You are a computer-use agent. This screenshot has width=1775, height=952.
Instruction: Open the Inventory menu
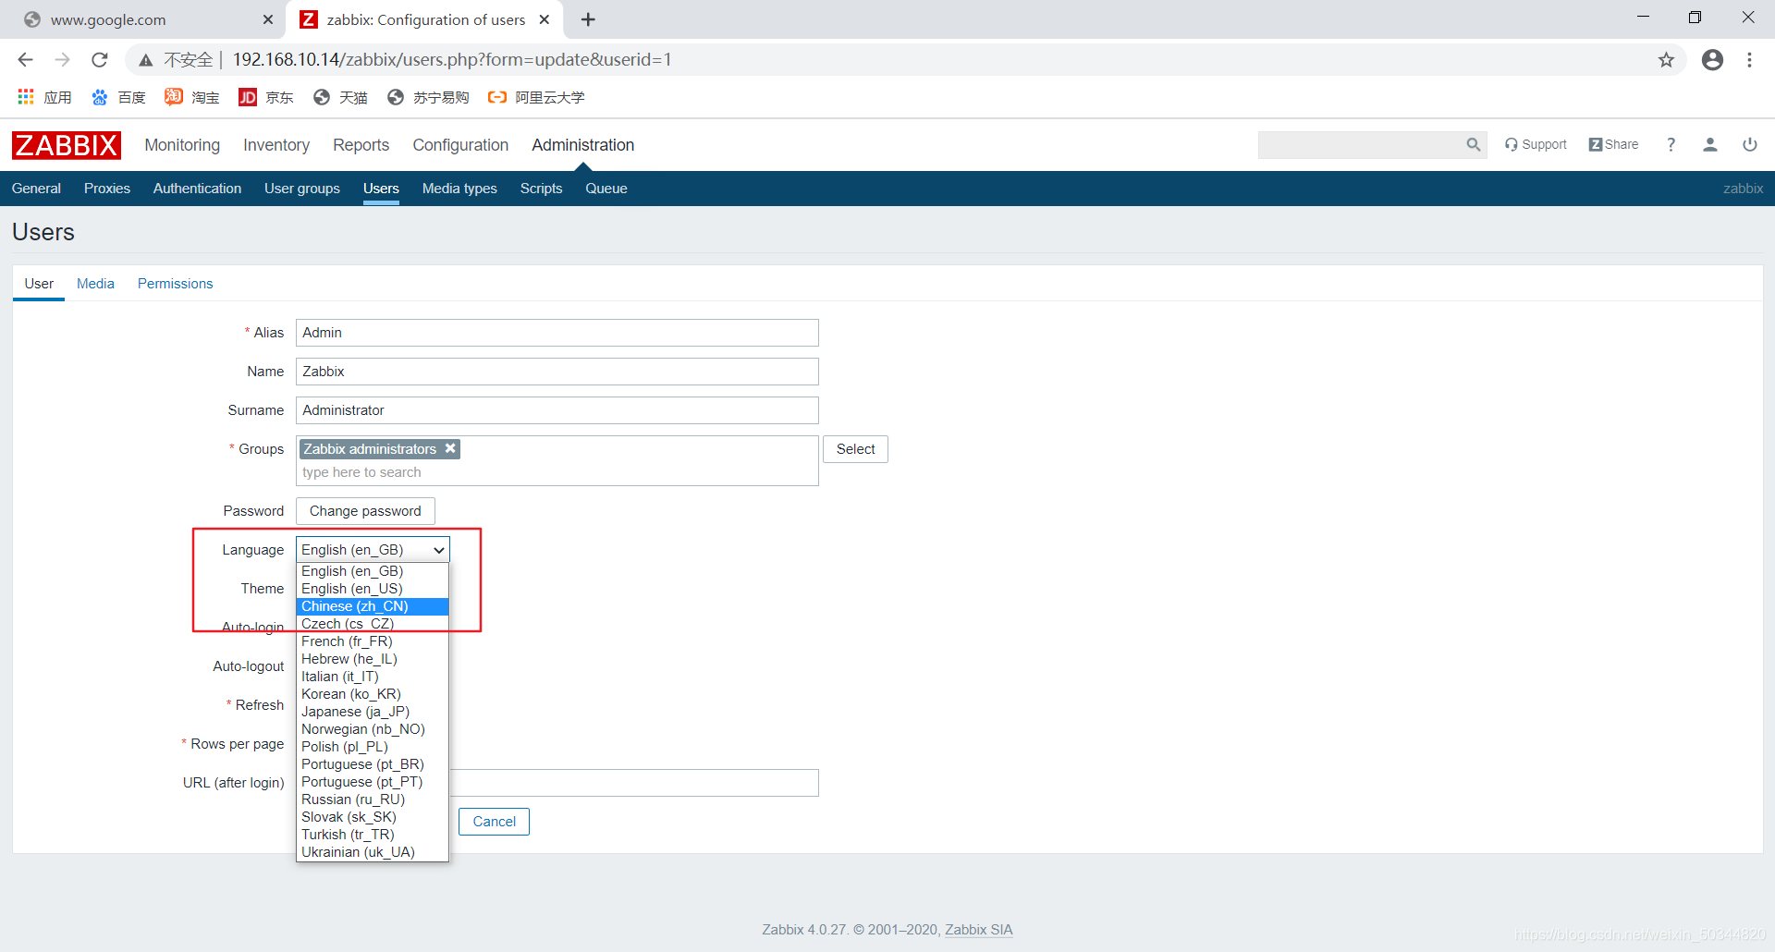click(276, 145)
